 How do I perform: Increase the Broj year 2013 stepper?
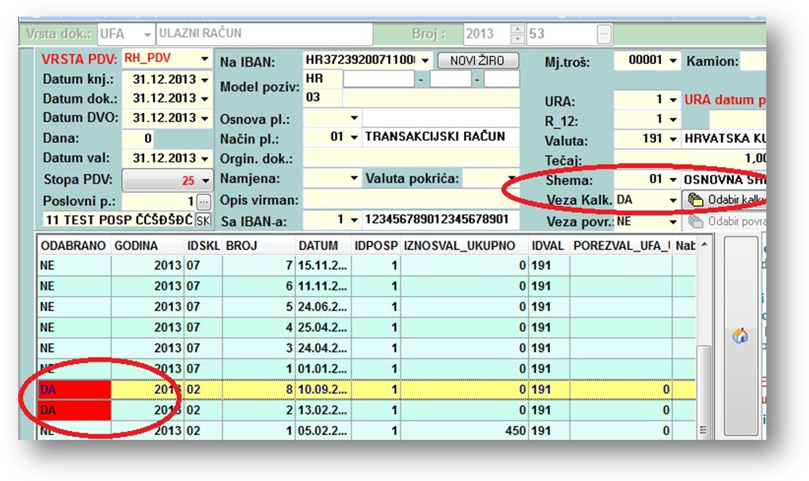click(x=518, y=28)
